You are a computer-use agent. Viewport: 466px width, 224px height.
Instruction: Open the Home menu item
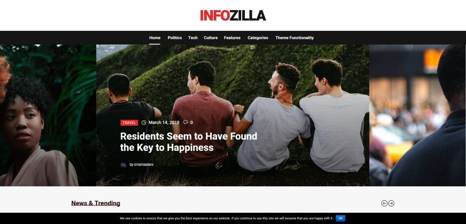pyautogui.click(x=155, y=38)
